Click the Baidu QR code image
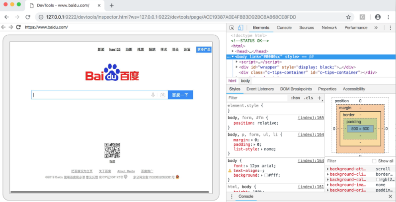This screenshot has width=396, height=202. click(112, 150)
